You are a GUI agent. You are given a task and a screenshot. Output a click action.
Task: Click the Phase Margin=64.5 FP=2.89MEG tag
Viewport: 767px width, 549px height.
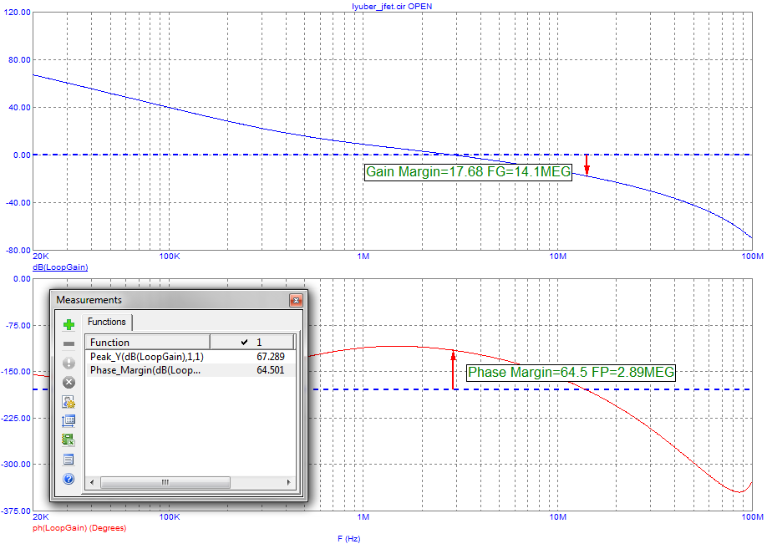571,373
